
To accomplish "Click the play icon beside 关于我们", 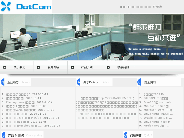I will point(5,67).
